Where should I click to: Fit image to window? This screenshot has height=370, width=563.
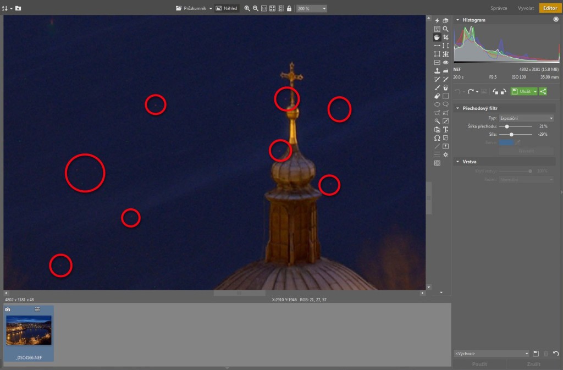[x=273, y=8]
